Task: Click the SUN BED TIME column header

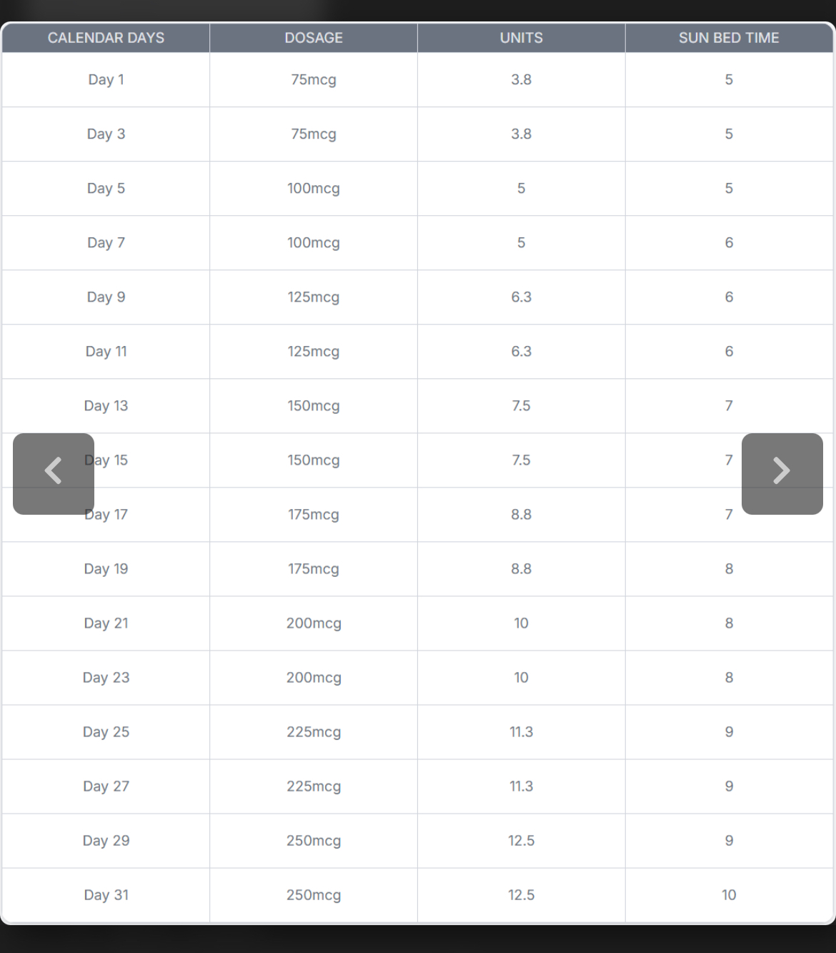Action: [729, 38]
